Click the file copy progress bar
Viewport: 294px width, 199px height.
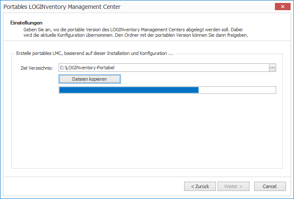167,90
